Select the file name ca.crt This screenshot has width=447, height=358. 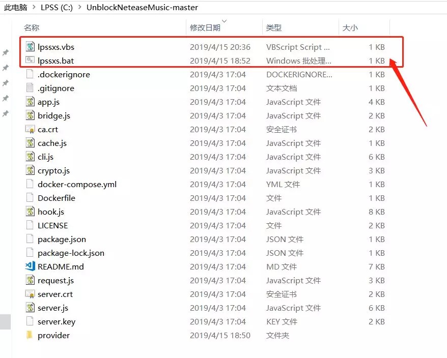(48, 130)
